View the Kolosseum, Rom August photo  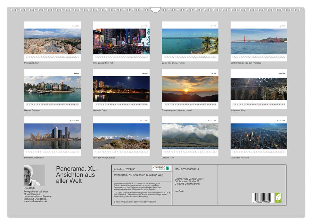(259, 89)
